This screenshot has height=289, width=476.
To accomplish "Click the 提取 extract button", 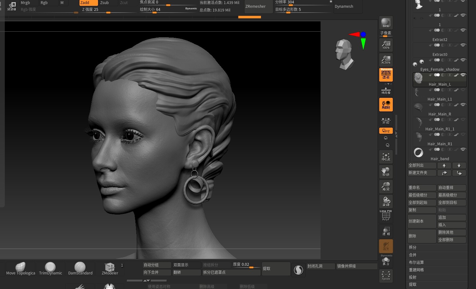I will point(276,269).
